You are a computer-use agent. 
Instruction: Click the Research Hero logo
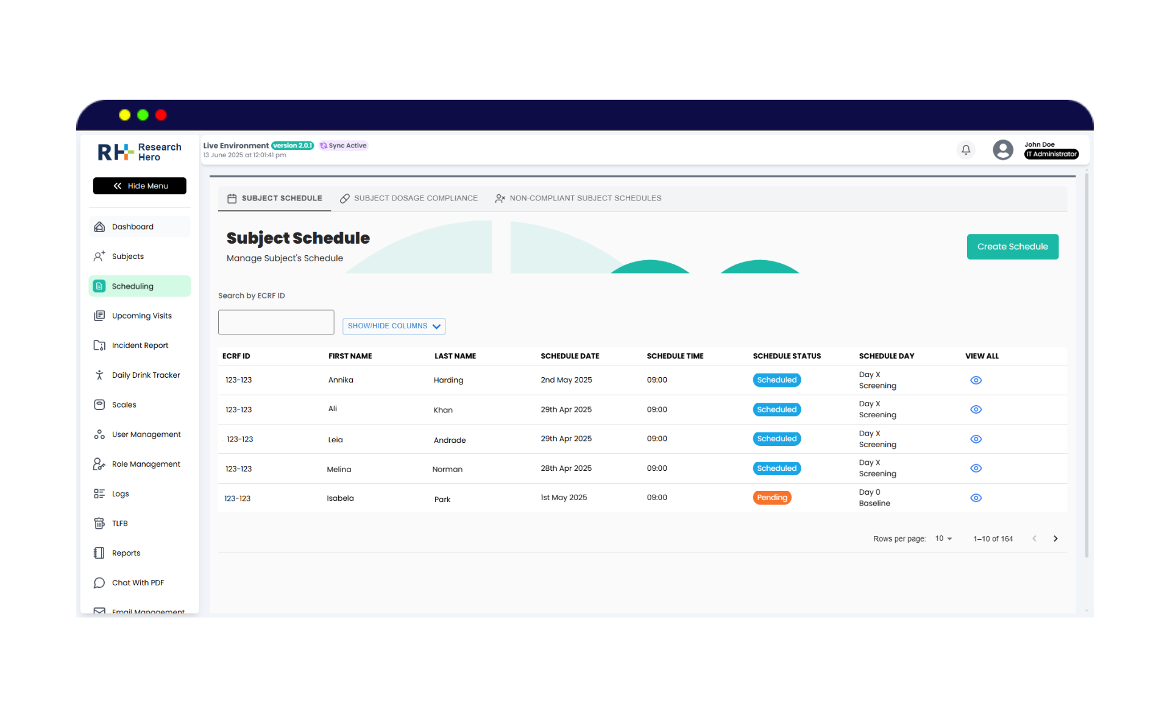tap(140, 152)
